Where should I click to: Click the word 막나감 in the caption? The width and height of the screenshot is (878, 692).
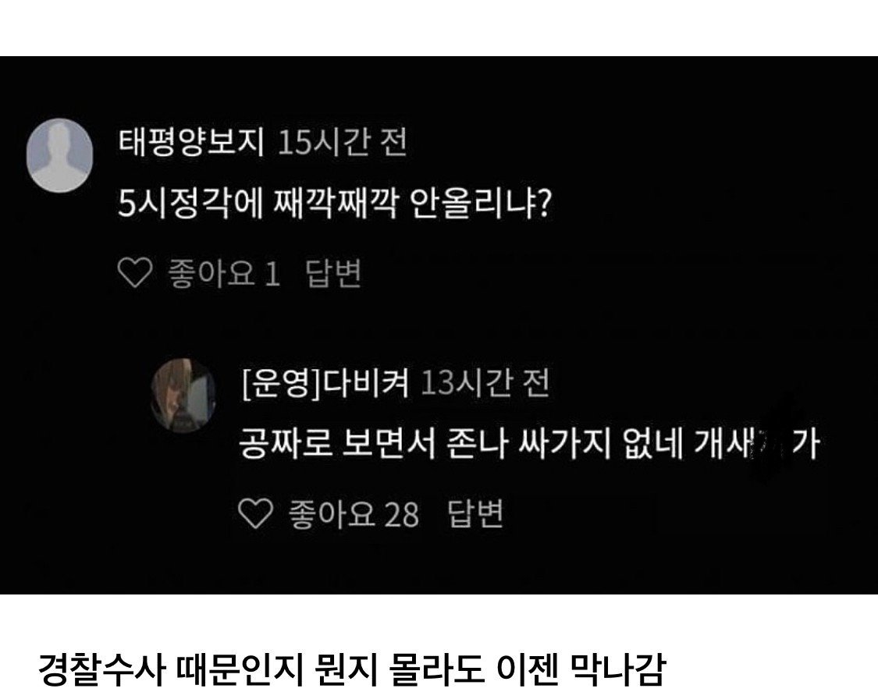(x=617, y=668)
